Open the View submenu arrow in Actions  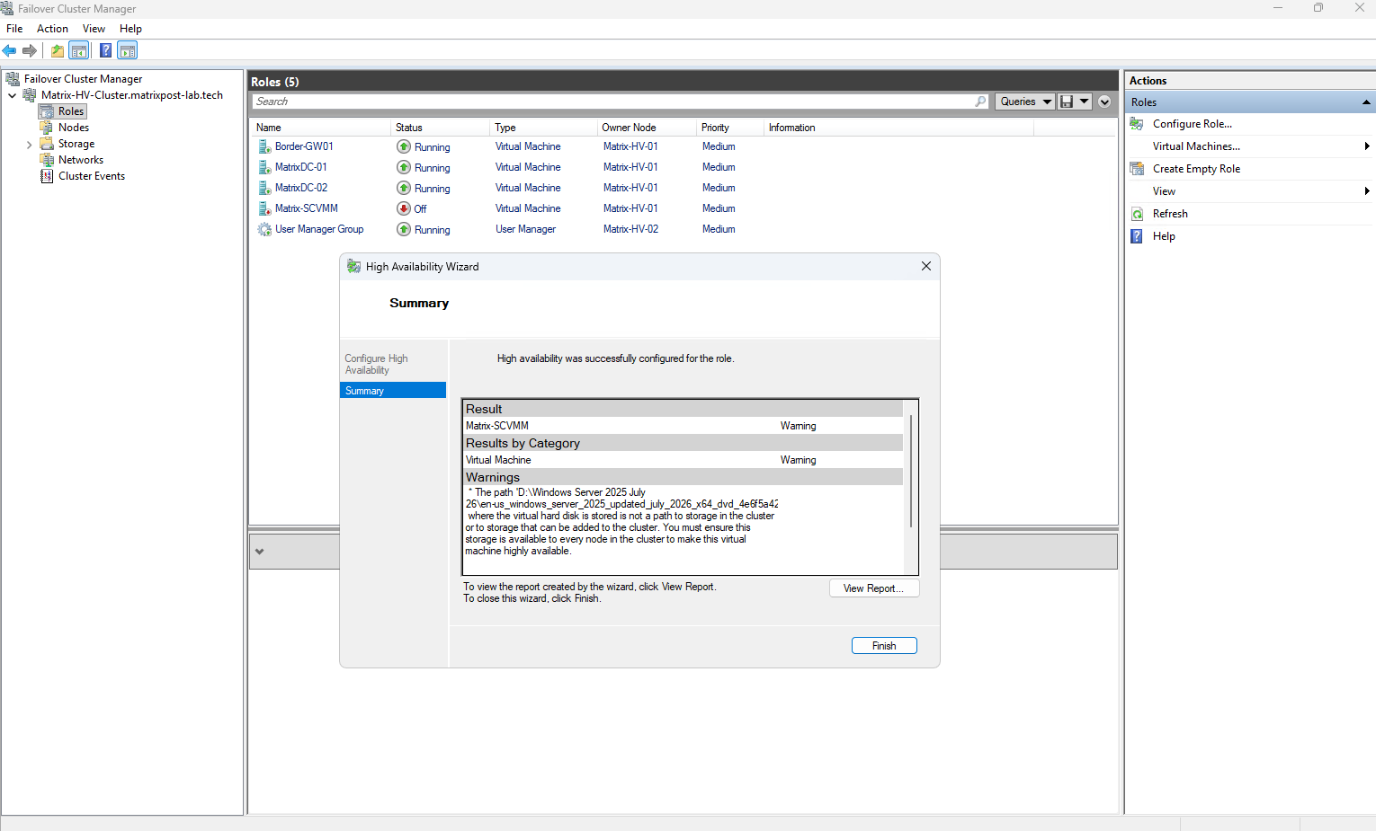[x=1366, y=191]
